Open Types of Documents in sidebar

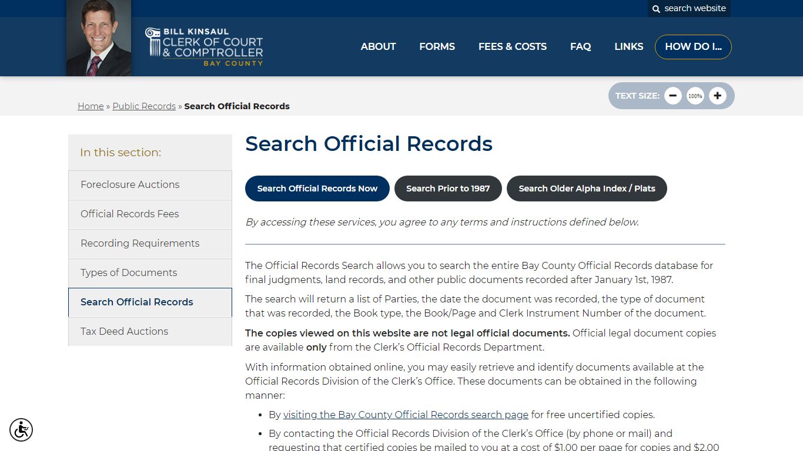pos(150,273)
